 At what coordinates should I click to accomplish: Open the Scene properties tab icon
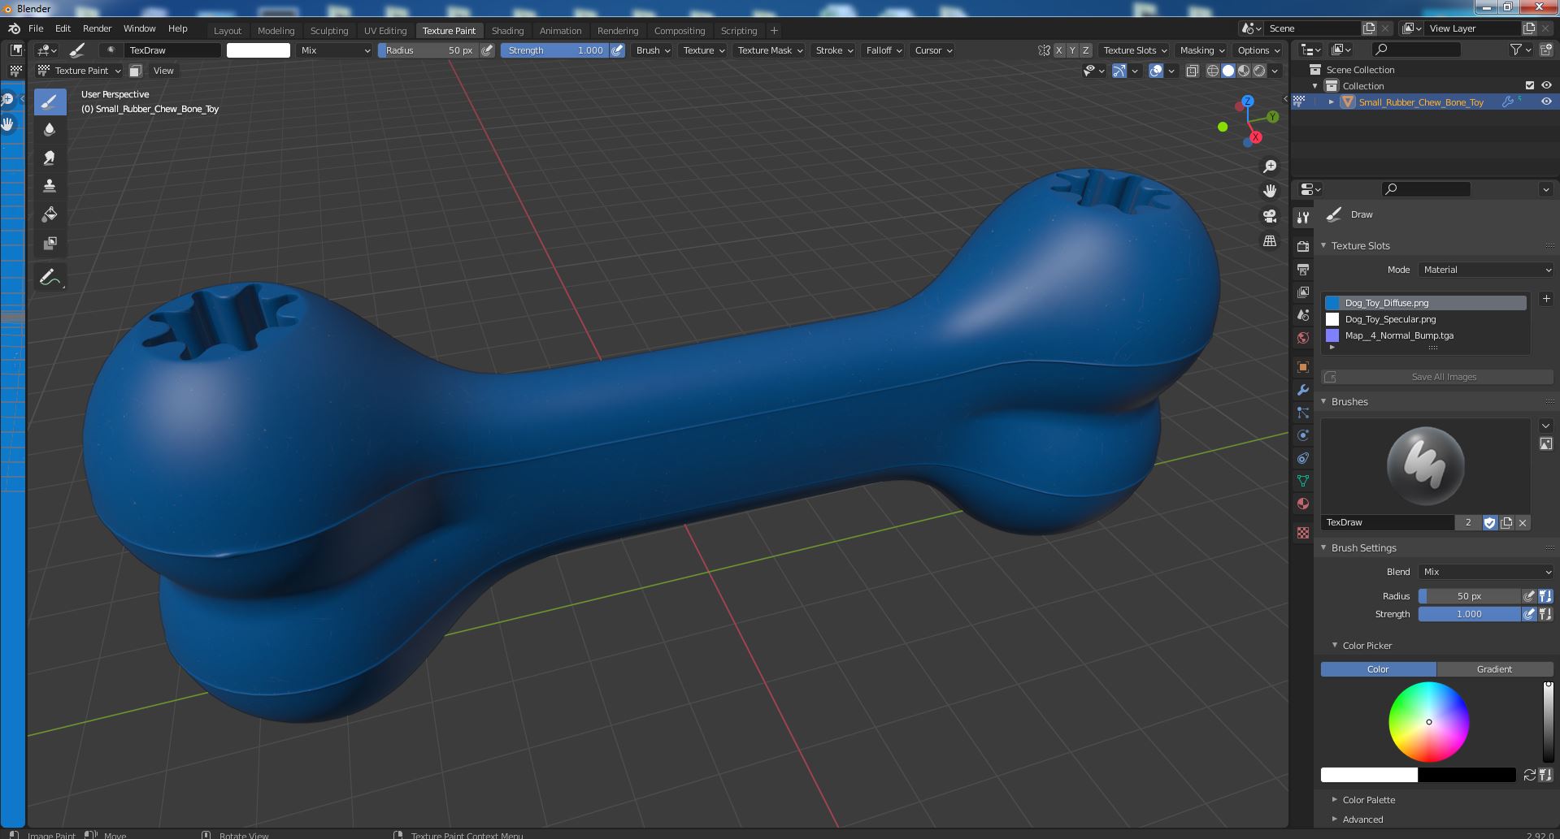(x=1303, y=314)
